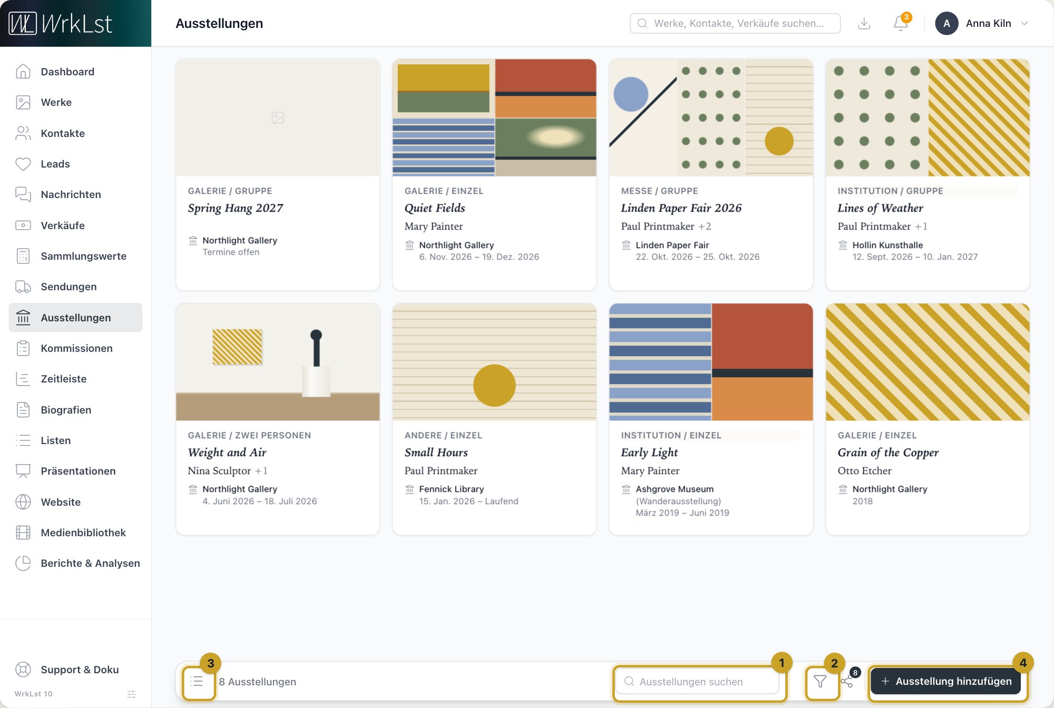The height and width of the screenshot is (708, 1054).
Task: Click 'WrkLst 10' version text
Action: [34, 694]
